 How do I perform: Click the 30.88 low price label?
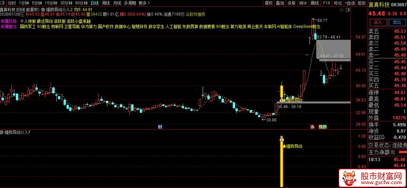[271, 120]
